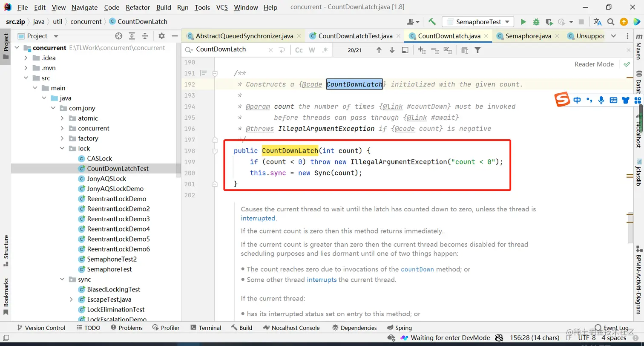This screenshot has width=644, height=346.
Task: Open SemaphoreTest run configuration dropdown
Action: (478, 22)
